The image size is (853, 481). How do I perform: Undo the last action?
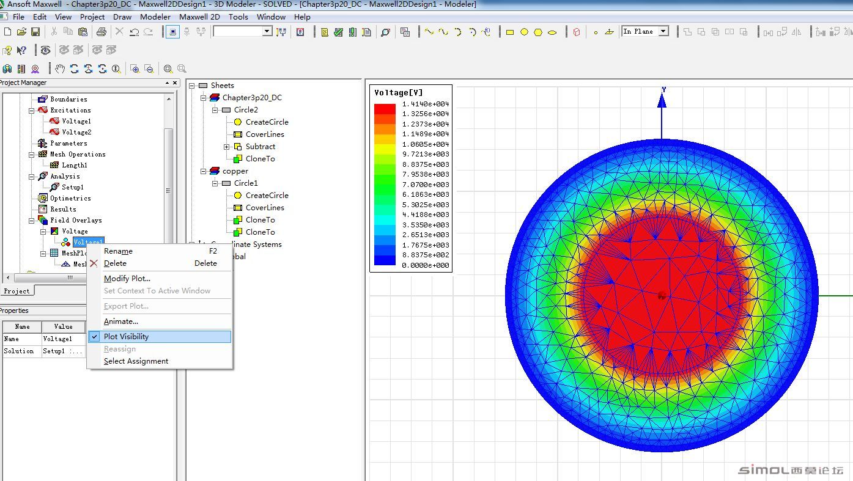pyautogui.click(x=134, y=32)
